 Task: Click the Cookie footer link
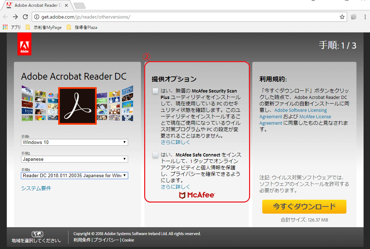point(128,240)
